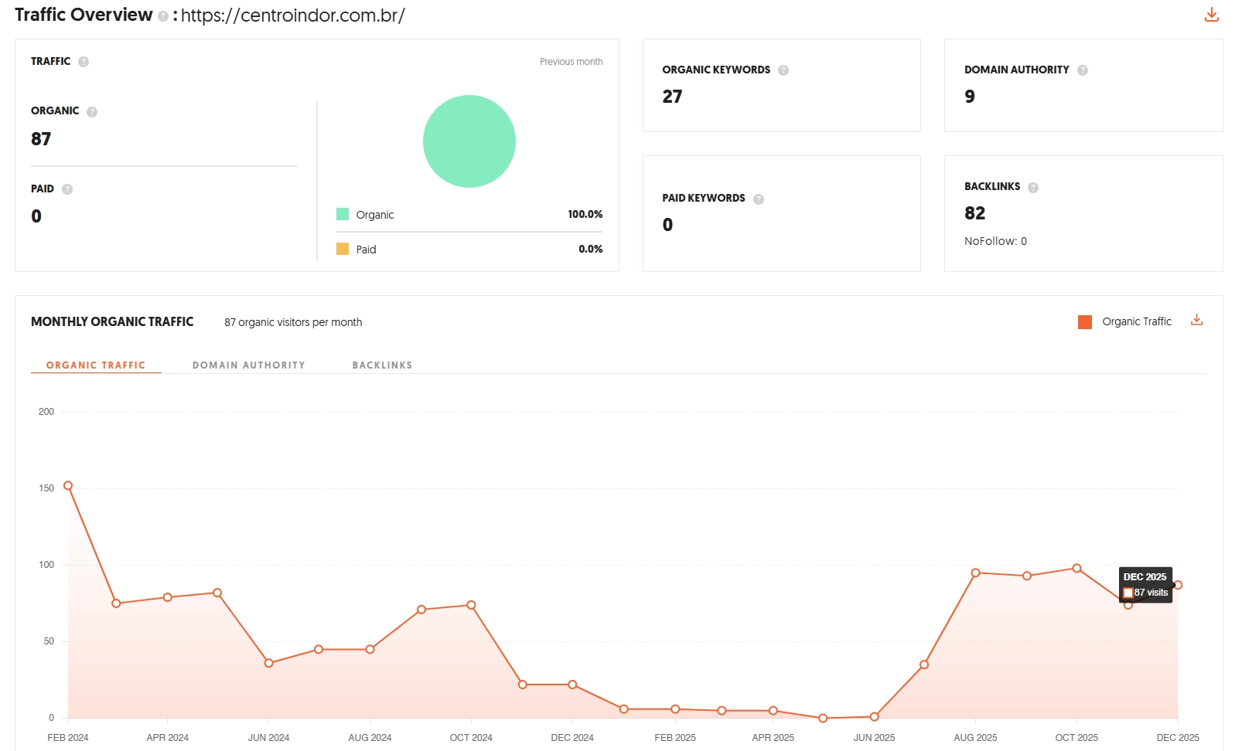
Task: Click the Paid Keywords help icon
Action: click(x=759, y=199)
